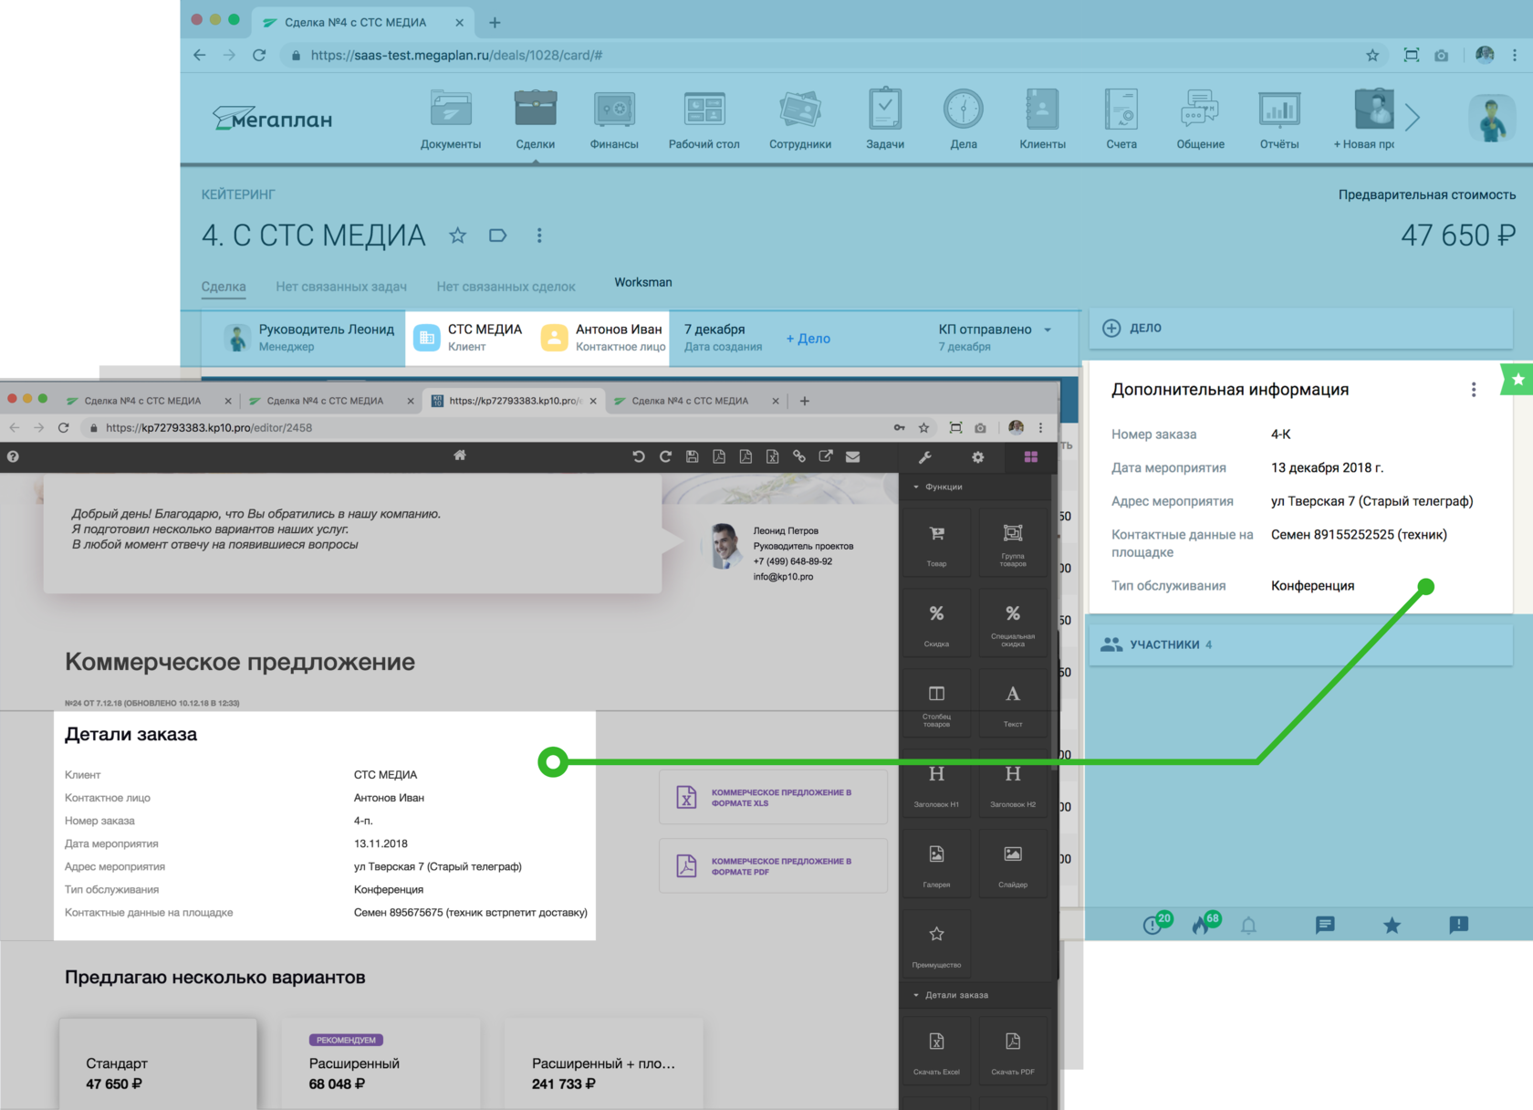Open contact Антонов Иван
The image size is (1533, 1110).
tap(602, 337)
